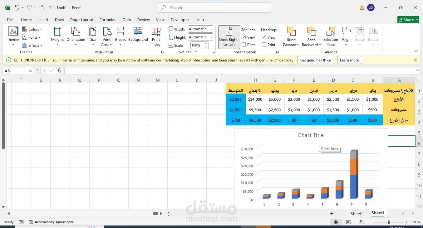
Task: Open Sheet Options dialog launcher
Action: [x=277, y=52]
